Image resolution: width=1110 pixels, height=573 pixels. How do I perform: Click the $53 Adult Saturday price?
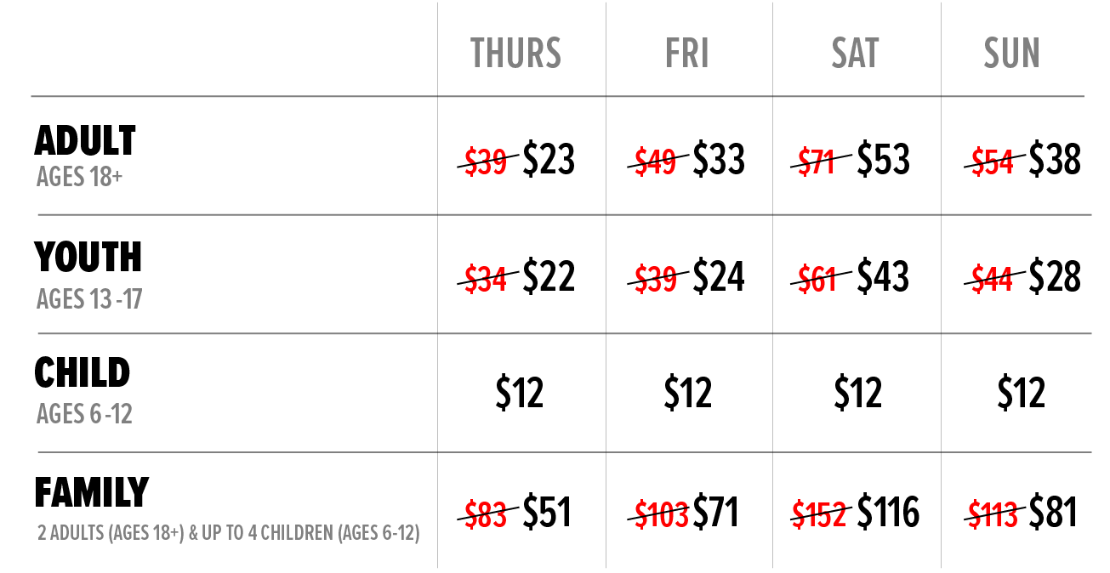883,160
